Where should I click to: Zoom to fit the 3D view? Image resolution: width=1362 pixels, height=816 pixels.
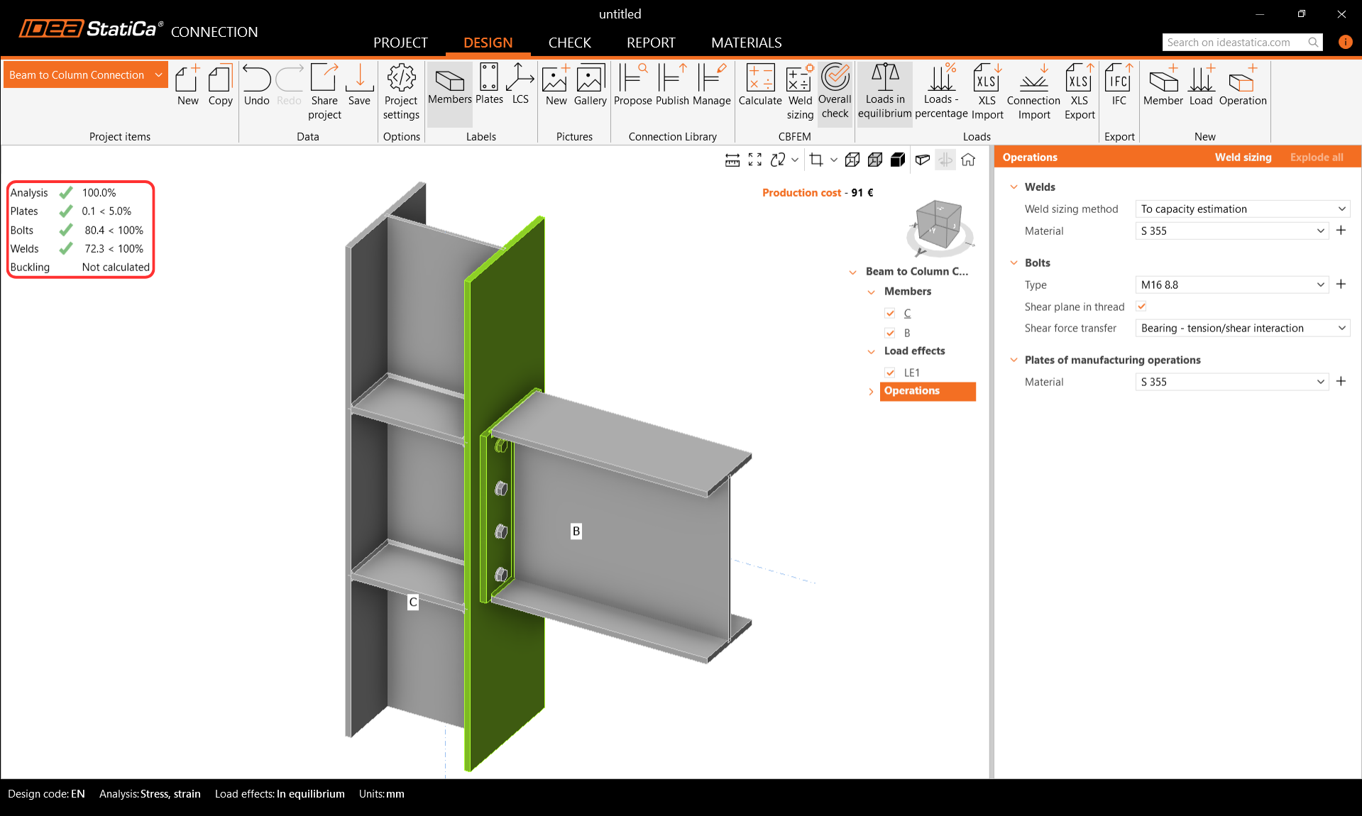tap(755, 160)
